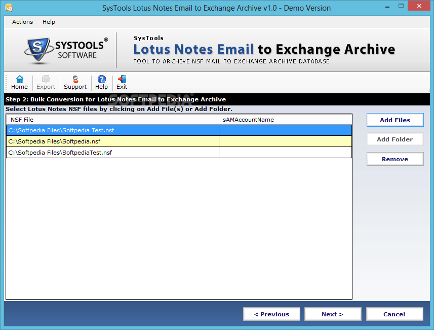This screenshot has height=330, width=434.
Task: Click the NSF File column header
Action: pyautogui.click(x=112, y=120)
